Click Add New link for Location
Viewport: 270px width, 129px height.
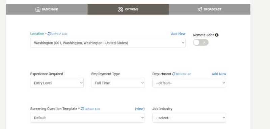pos(178,34)
